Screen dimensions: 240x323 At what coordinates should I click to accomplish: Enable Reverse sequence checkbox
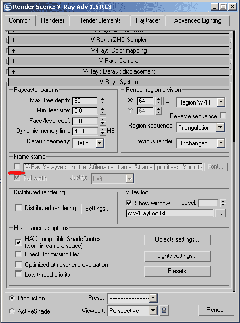pyautogui.click(x=223, y=116)
